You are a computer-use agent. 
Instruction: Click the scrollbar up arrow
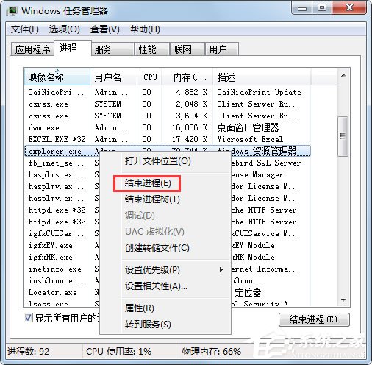[x=343, y=75]
